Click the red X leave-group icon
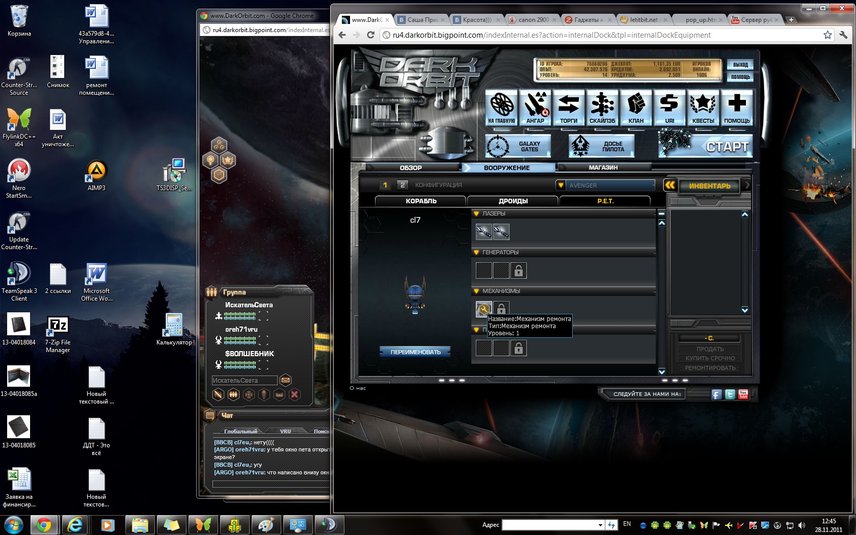 [x=295, y=394]
